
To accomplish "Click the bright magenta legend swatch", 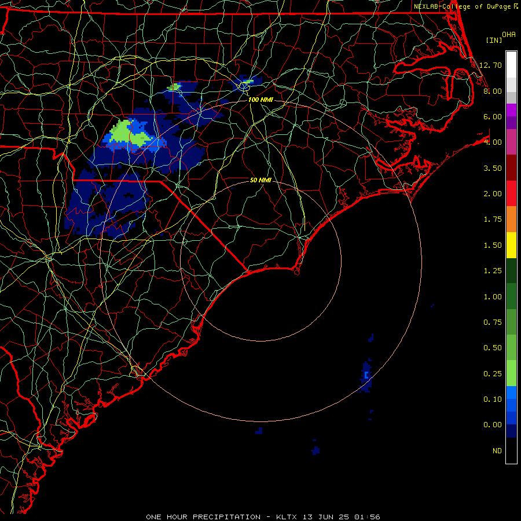I will tap(511, 110).
